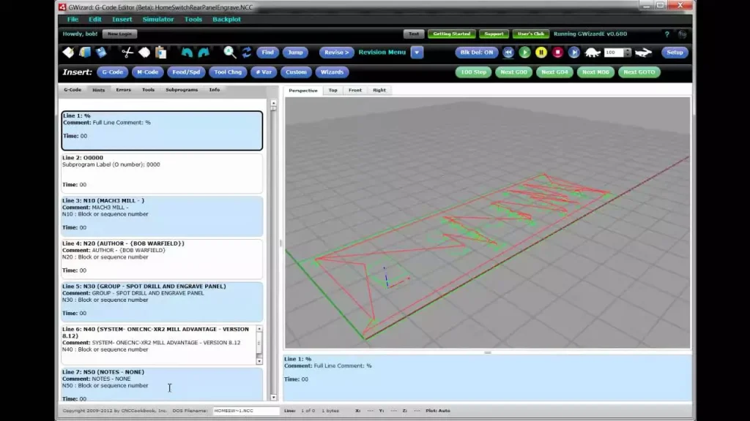The width and height of the screenshot is (750, 421).
Task: Stop the simulation with the red stop button
Action: 558,53
